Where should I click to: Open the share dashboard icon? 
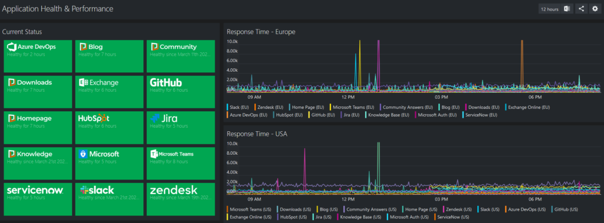[x=581, y=9]
